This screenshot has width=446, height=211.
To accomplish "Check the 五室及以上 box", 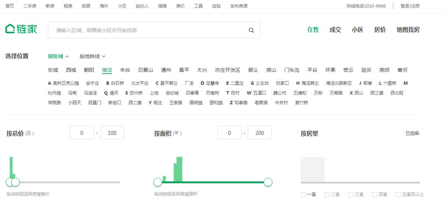I will point(399,194).
